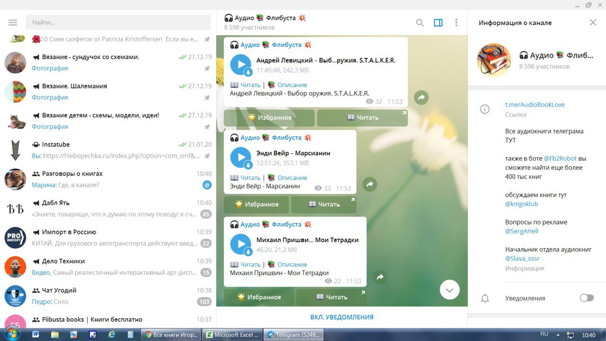This screenshot has width=606, height=341.
Task: Click the pinned icon on the Instatube chat
Action: 207,156
